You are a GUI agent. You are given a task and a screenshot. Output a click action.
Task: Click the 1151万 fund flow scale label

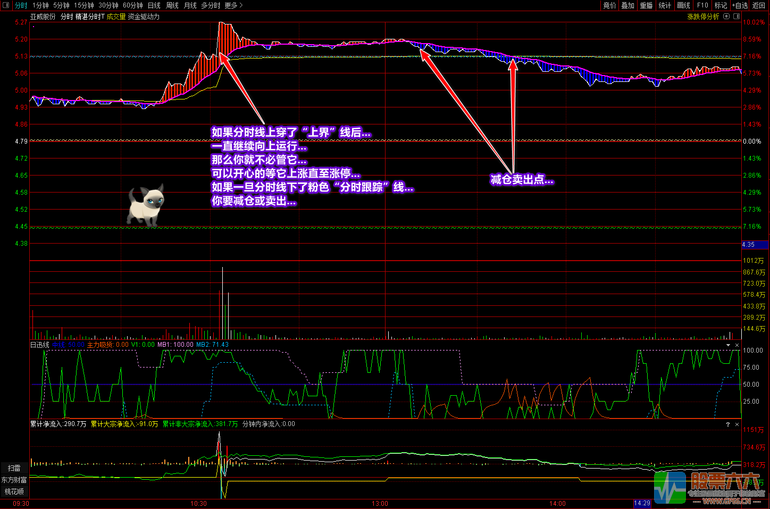[x=754, y=430]
